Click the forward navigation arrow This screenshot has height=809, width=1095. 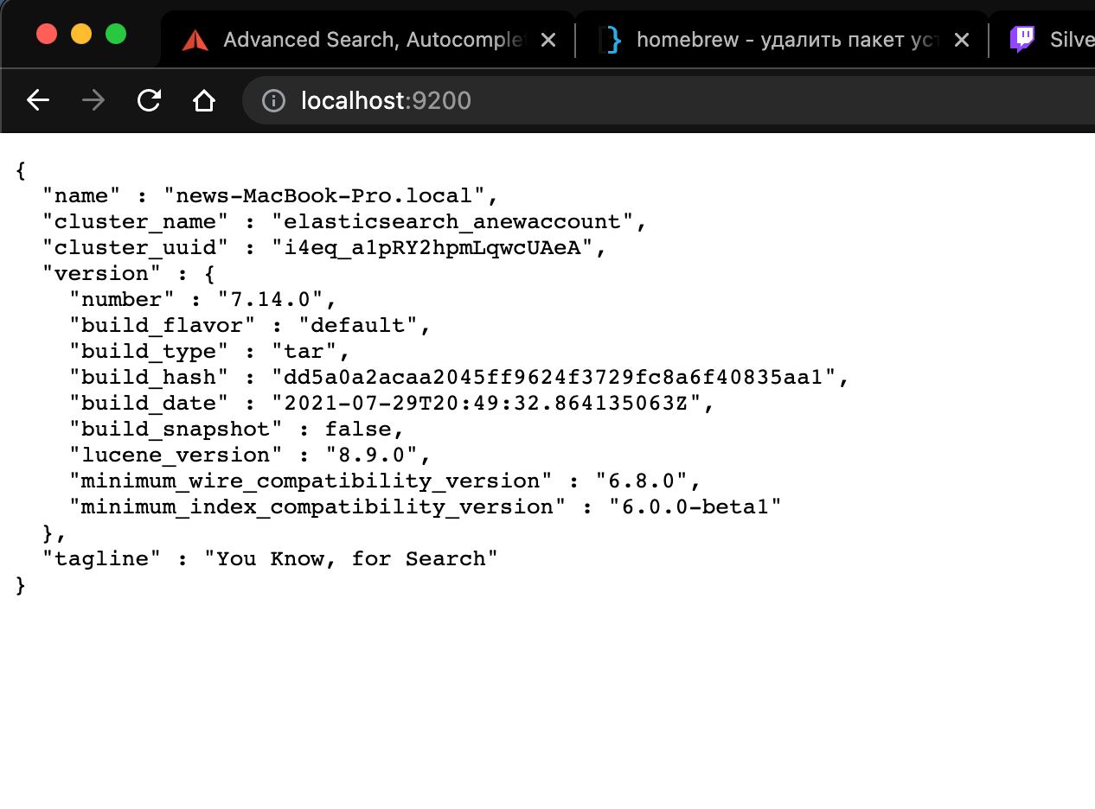click(x=93, y=100)
